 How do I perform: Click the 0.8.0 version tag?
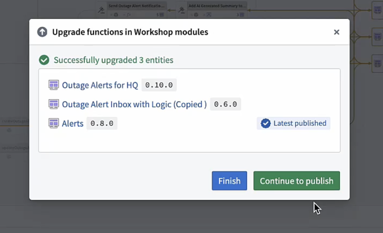pyautogui.click(x=102, y=123)
